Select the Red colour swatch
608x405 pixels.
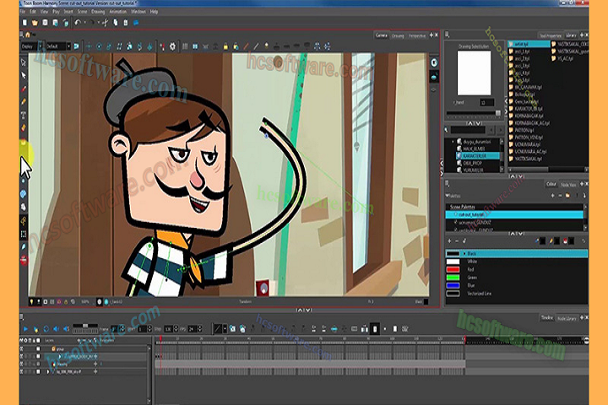pyautogui.click(x=453, y=269)
